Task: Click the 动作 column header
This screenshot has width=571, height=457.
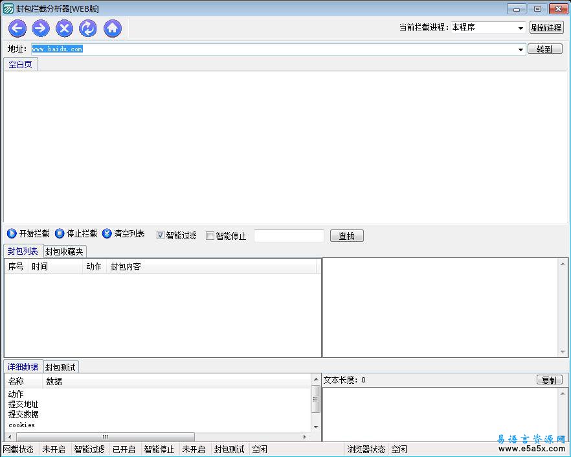Action: click(95, 266)
